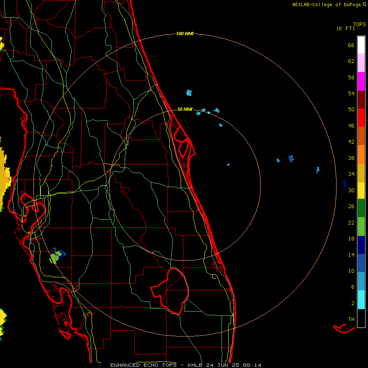Click the "46" legend value
The width and height of the screenshot is (368, 368).
351,126
